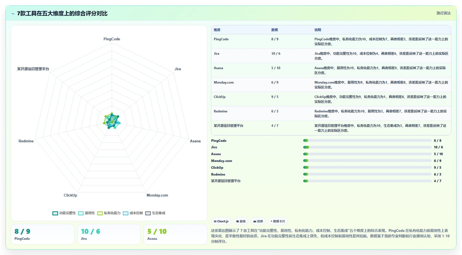Click the 路径雷达 label at top right

point(443,13)
